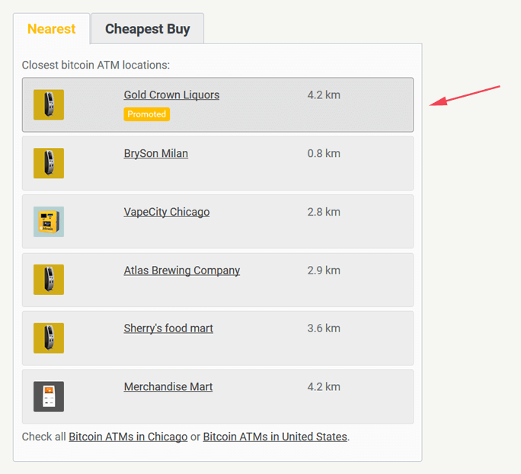
Task: Open Bitcoin ATMs in United States link
Action: tap(275, 437)
